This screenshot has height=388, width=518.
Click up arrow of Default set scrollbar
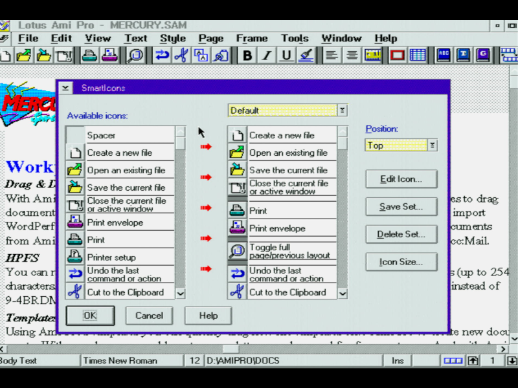tap(343, 132)
